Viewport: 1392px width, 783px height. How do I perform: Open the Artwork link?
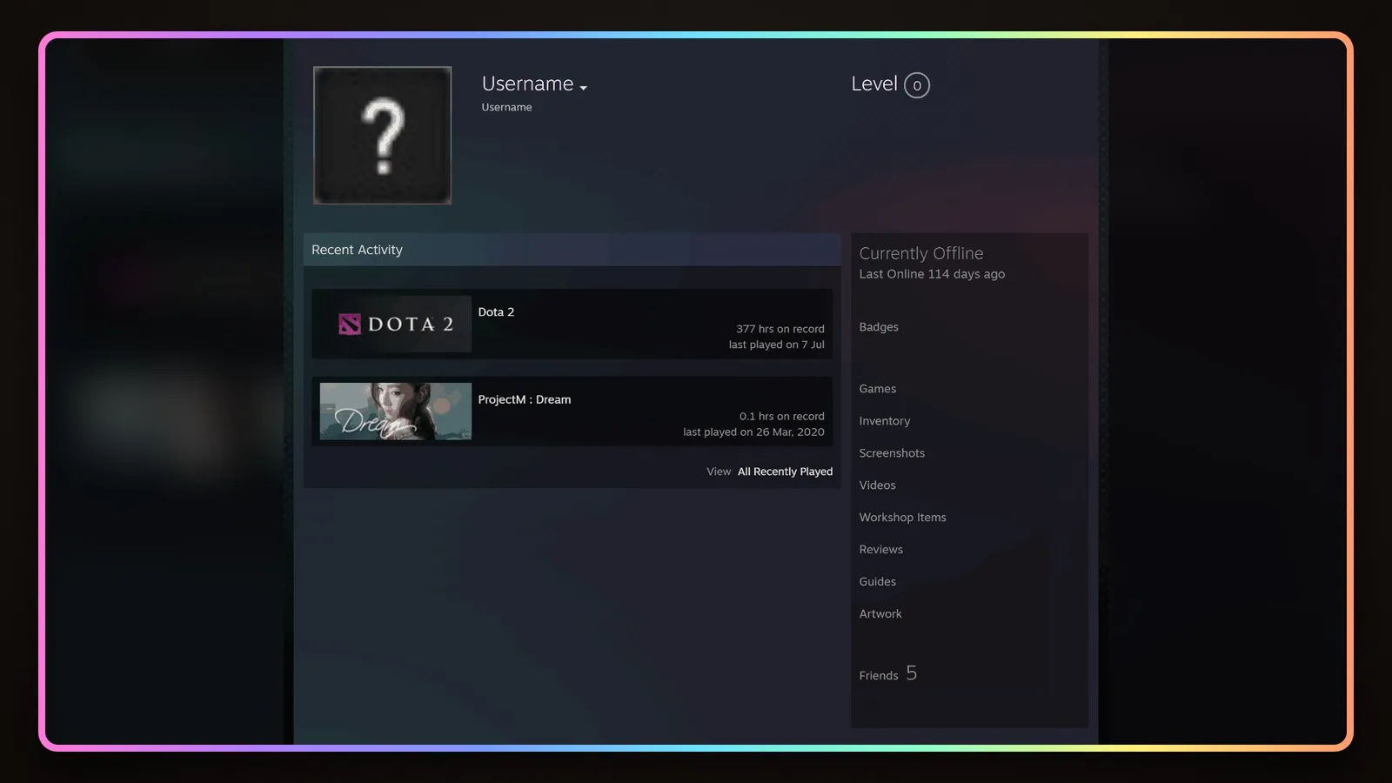880,614
